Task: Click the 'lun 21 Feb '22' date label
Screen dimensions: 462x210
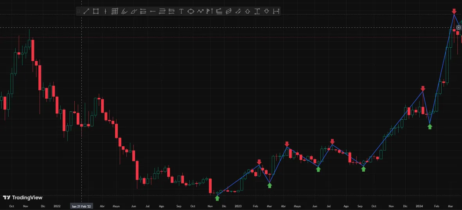Action: [x=82, y=206]
